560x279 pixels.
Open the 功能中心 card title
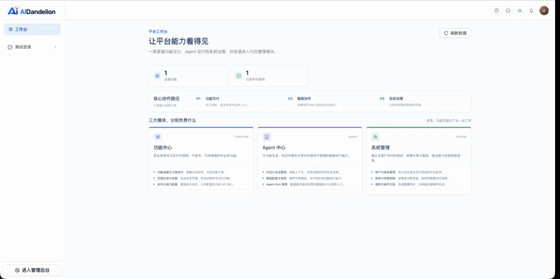pos(163,148)
